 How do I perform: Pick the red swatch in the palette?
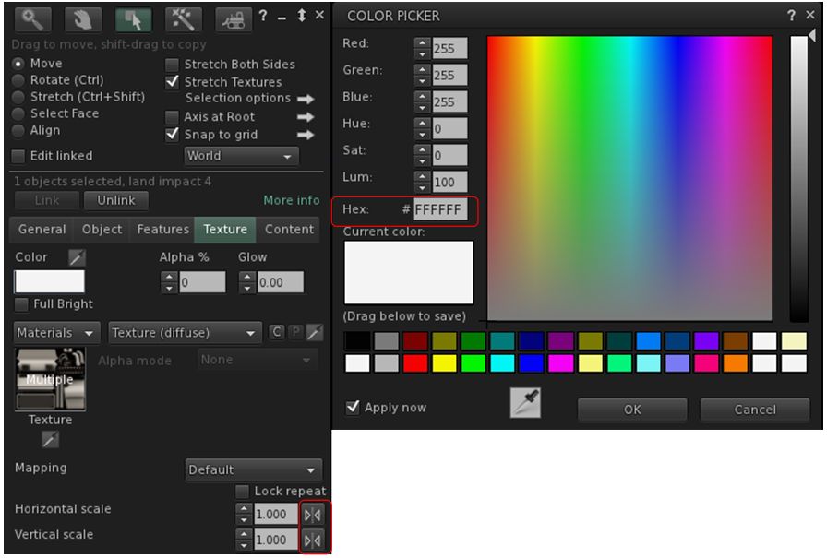(415, 363)
